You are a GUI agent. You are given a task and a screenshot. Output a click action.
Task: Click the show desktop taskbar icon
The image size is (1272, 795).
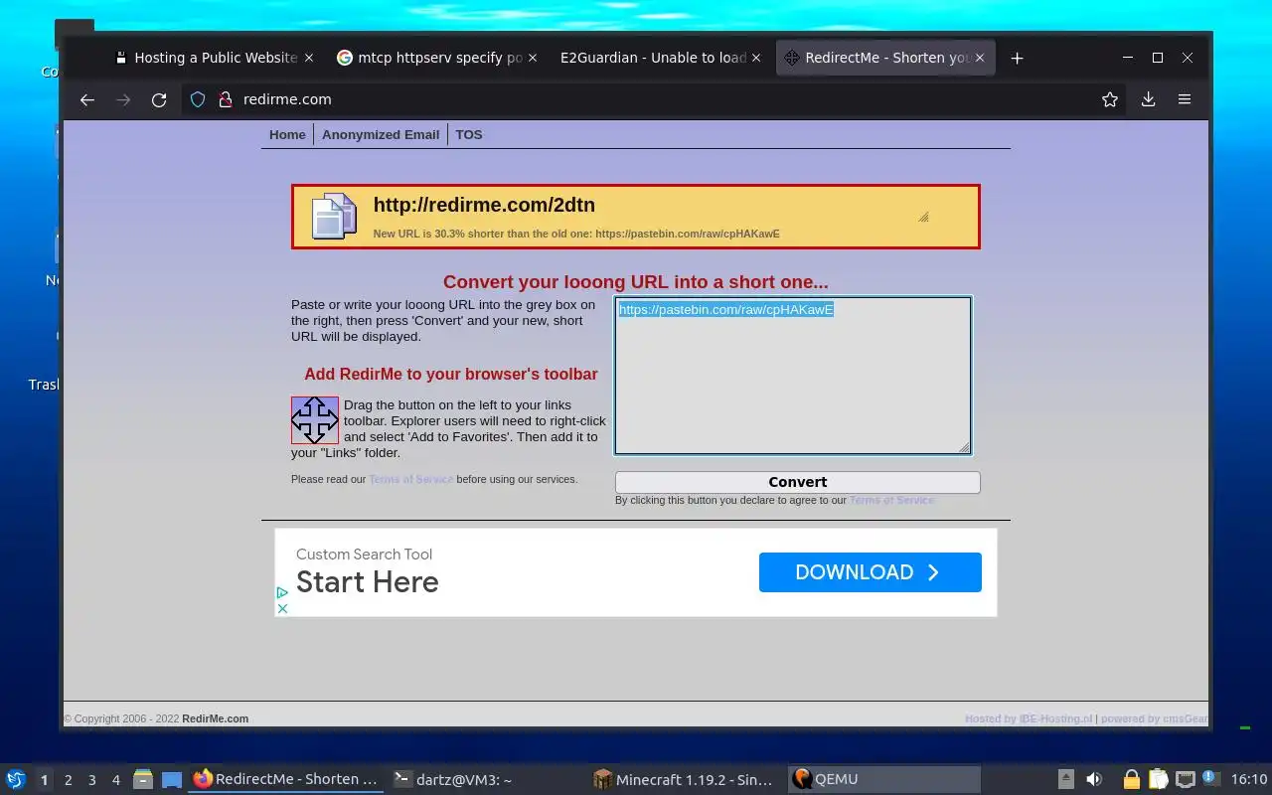point(171,779)
